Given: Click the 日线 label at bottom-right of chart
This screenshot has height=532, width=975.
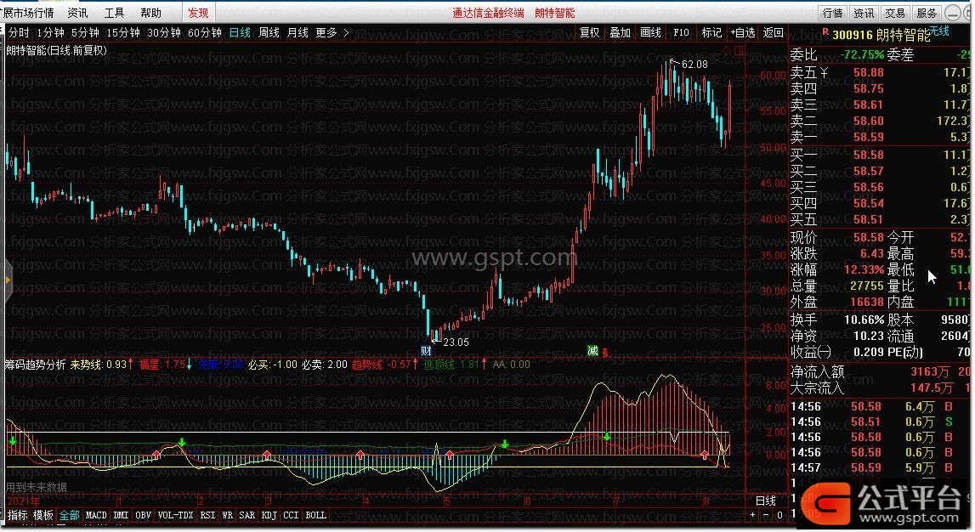Looking at the screenshot, I should (766, 501).
